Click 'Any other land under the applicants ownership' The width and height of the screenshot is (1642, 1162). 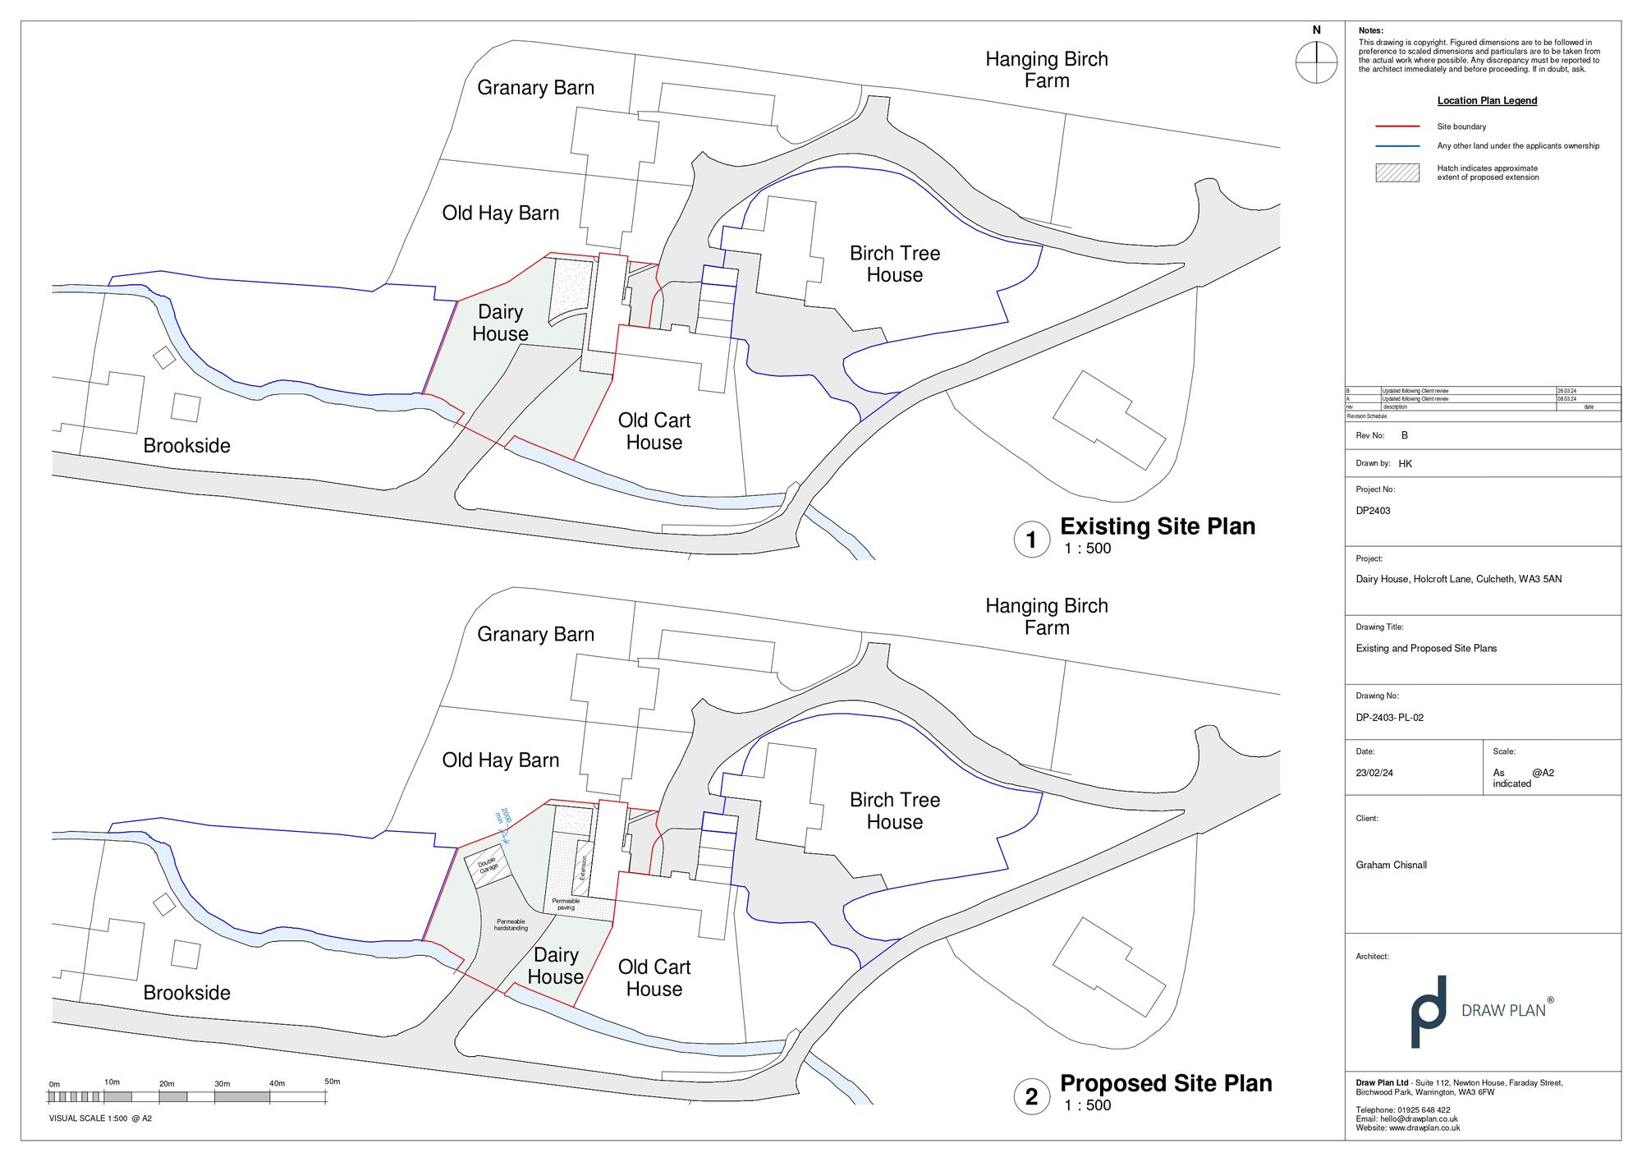click(x=1518, y=146)
